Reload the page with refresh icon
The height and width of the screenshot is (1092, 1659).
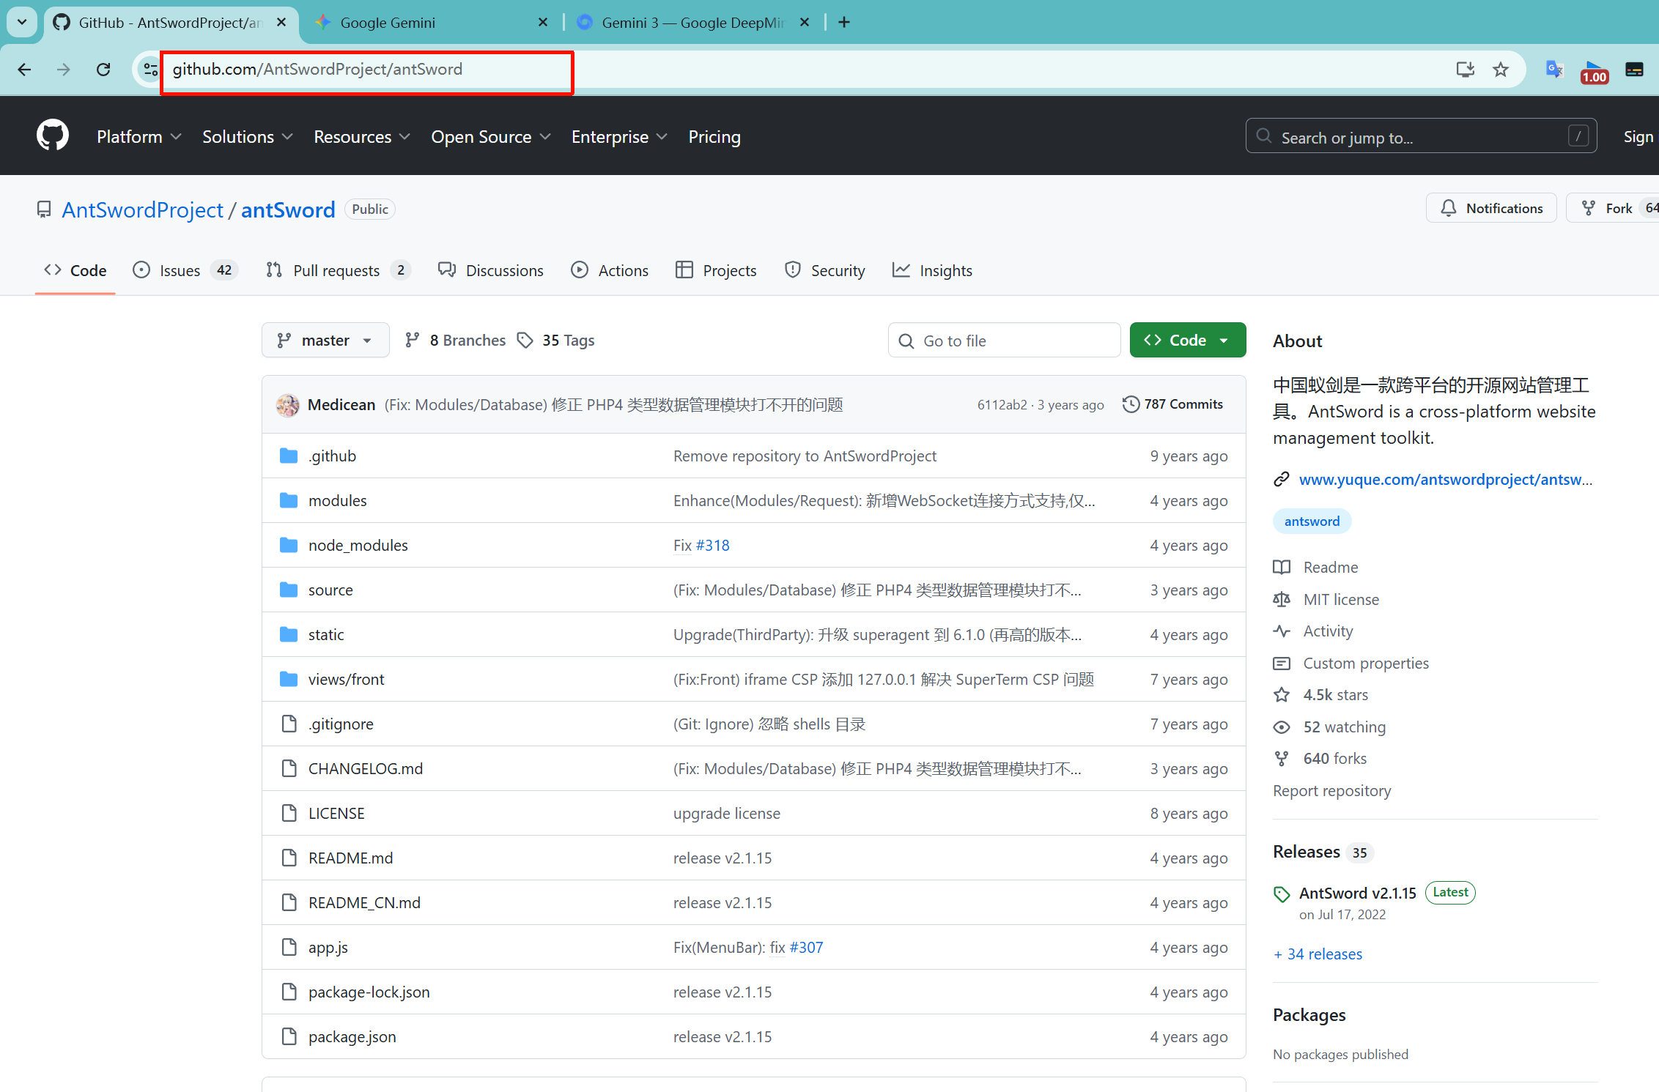point(103,70)
